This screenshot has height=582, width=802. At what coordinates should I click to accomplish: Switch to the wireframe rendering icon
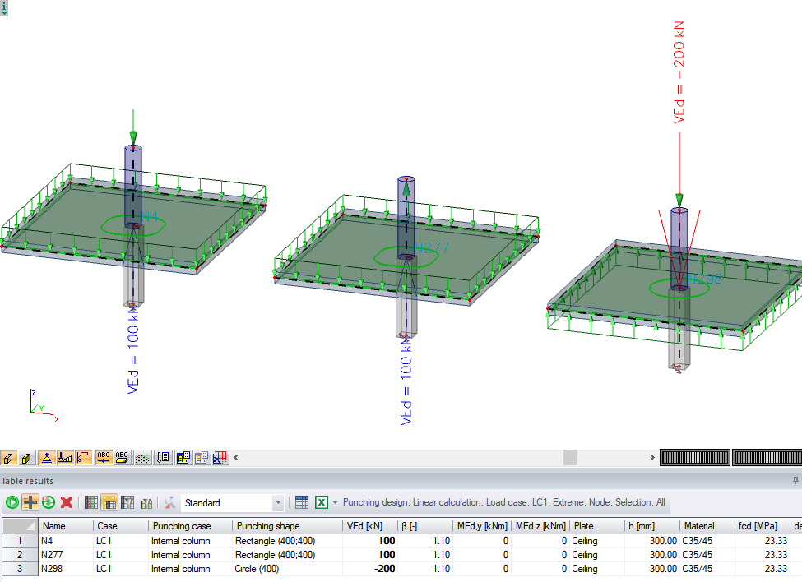click(7, 458)
